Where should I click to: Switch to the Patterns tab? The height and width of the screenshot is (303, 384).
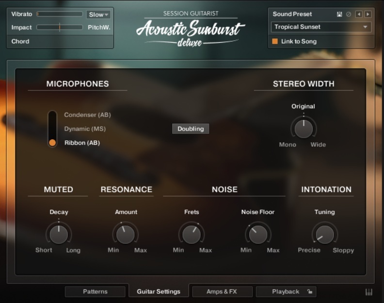95,291
